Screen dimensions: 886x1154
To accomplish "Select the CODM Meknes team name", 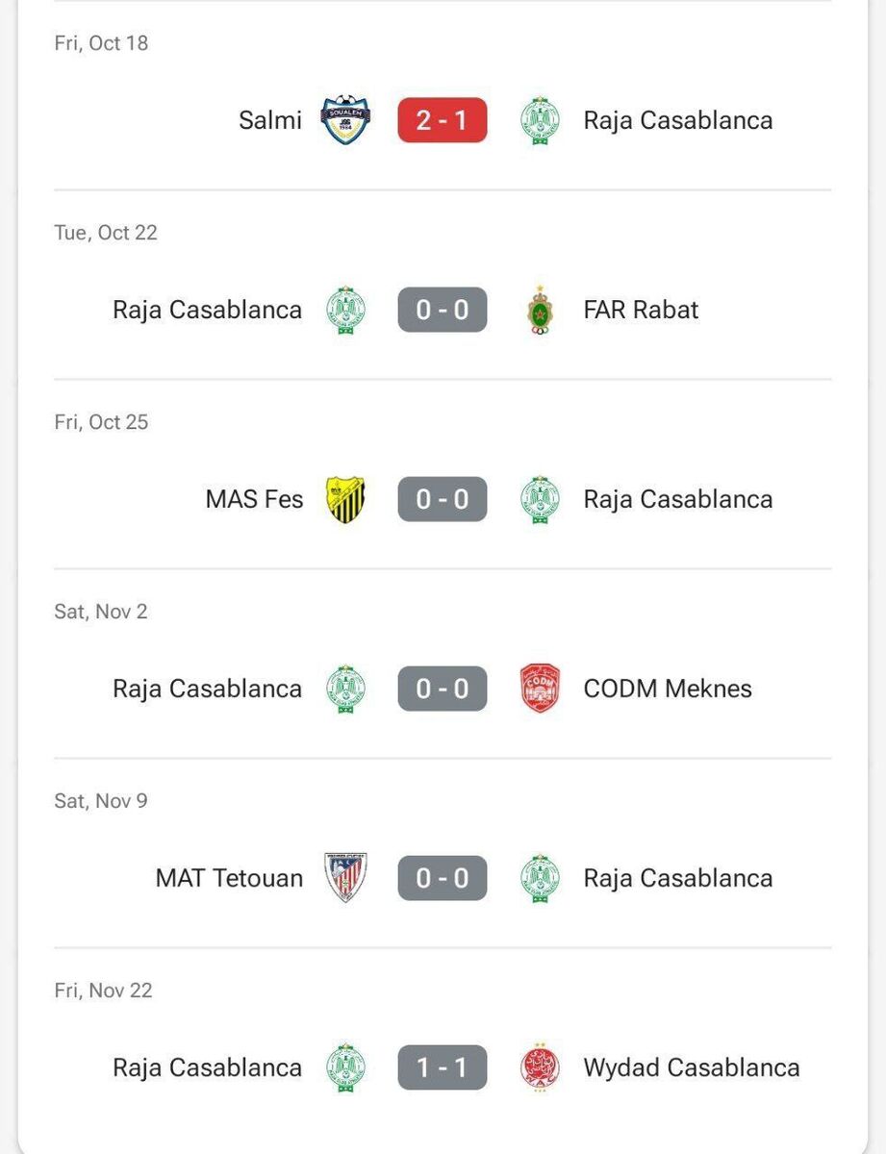I will click(668, 689).
